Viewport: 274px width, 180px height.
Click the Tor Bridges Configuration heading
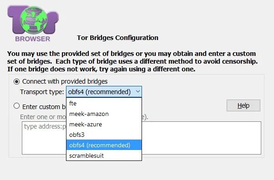tap(117, 38)
